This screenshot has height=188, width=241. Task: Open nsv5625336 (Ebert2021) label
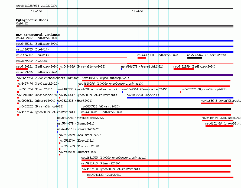(75, 101)
